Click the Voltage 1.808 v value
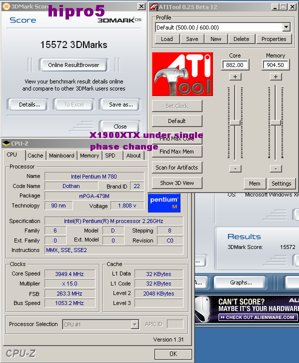This screenshot has width=299, height=363. [x=127, y=205]
